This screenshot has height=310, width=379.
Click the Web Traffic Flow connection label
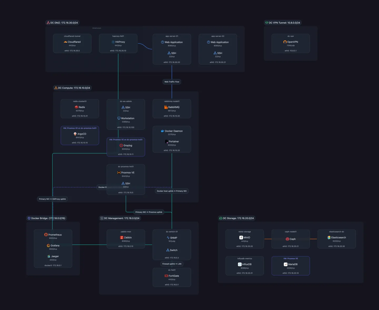point(172,82)
